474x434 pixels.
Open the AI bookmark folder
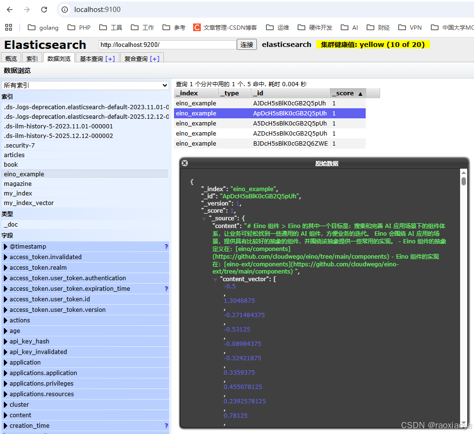[349, 27]
